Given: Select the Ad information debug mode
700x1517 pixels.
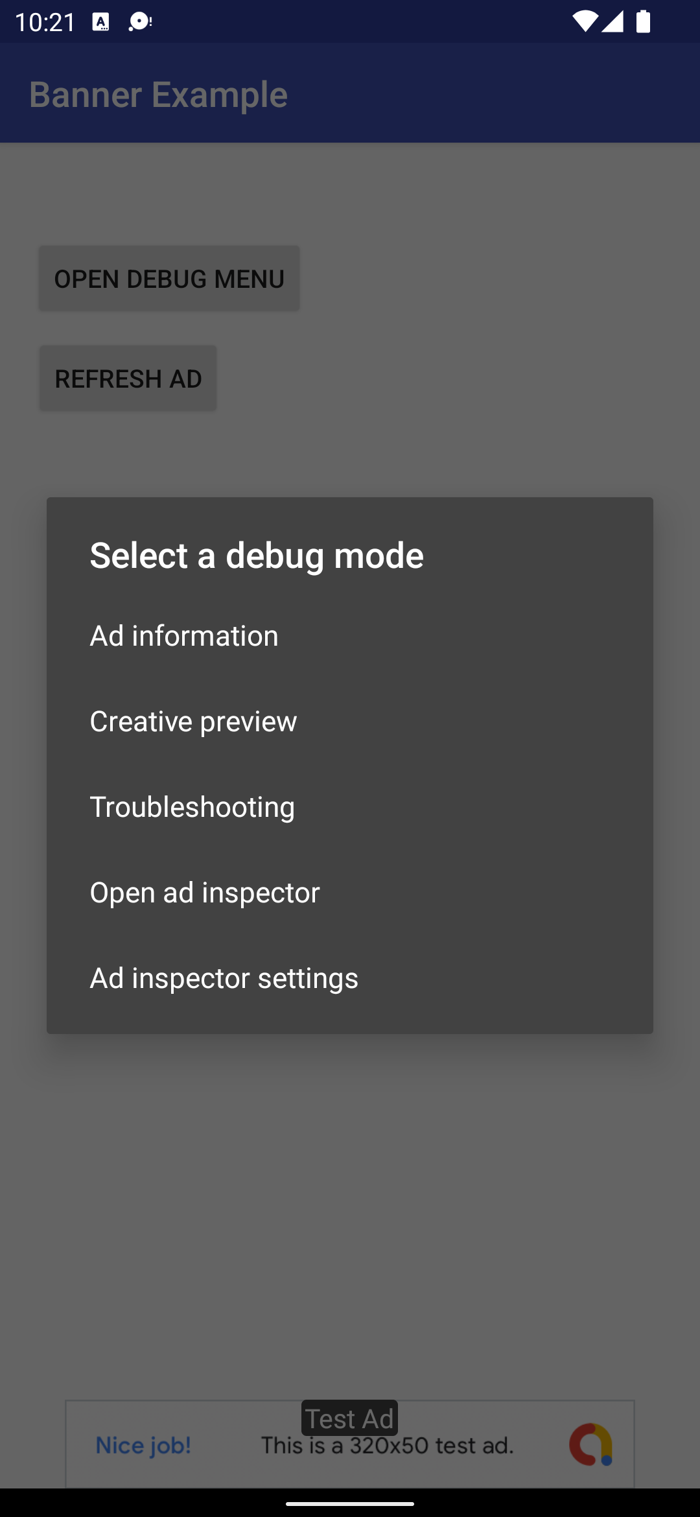Looking at the screenshot, I should click(x=184, y=635).
